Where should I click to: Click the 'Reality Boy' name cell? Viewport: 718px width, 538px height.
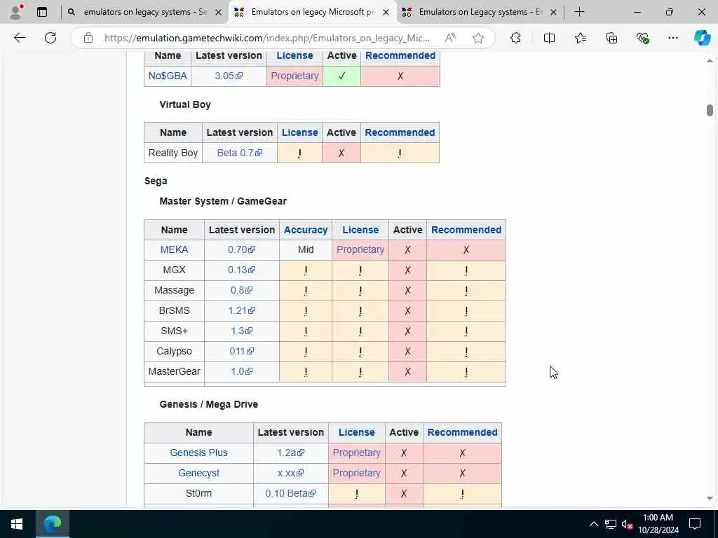pyautogui.click(x=173, y=153)
